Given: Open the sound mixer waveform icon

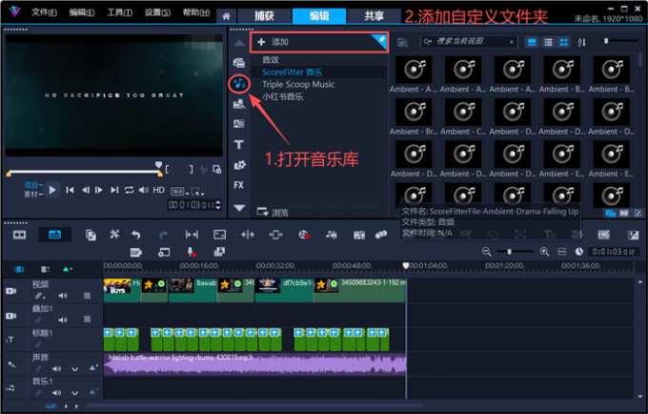Looking at the screenshot, I should click(x=331, y=235).
